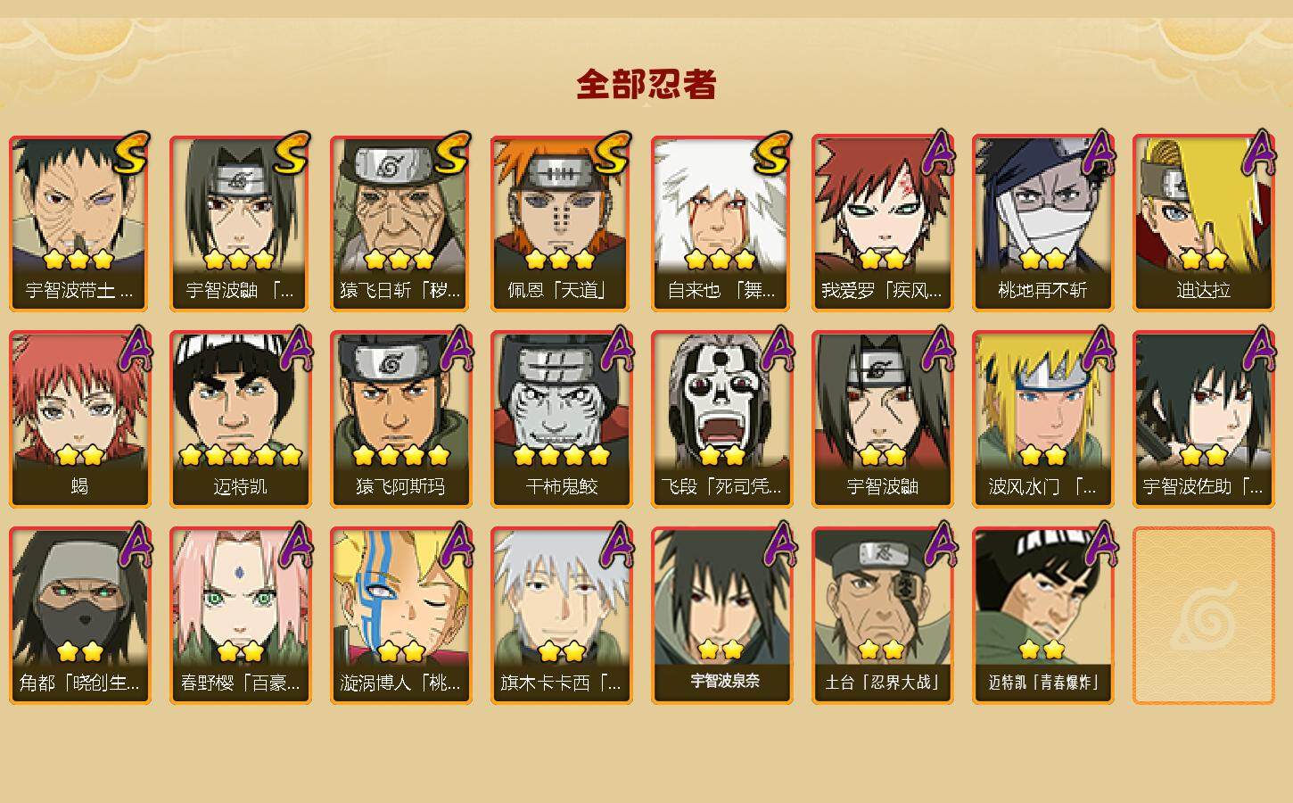This screenshot has width=1293, height=803.
Task: Click the 桃地再不斩 character card
Action: point(1042,223)
